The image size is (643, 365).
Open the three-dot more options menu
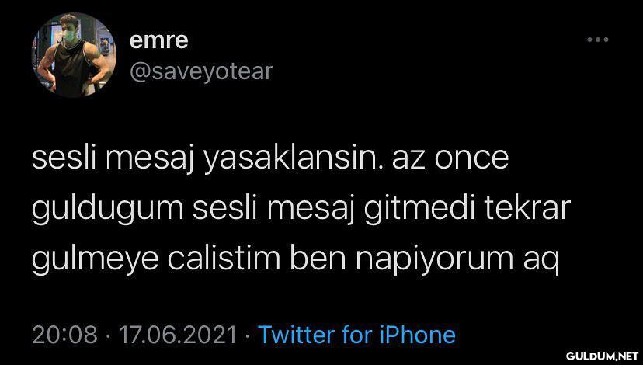(597, 40)
